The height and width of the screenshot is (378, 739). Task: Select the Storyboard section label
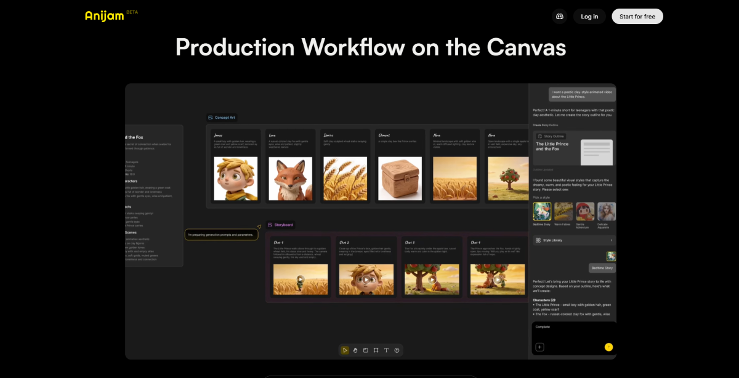tap(280, 225)
